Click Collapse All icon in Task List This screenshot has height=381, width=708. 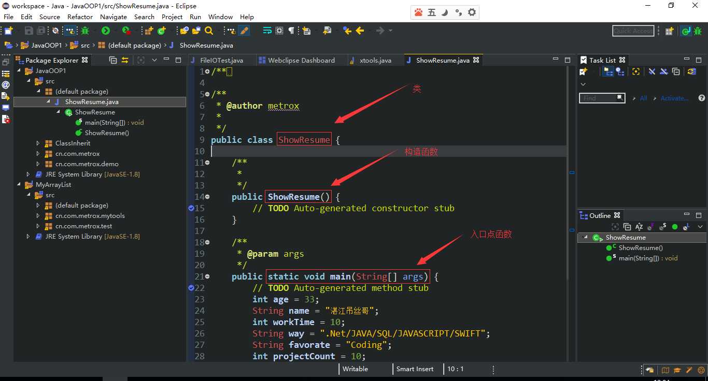coord(676,71)
